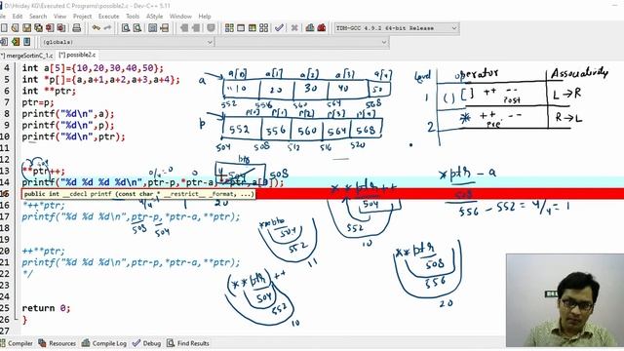This screenshot has height=351, width=624.
Task: Open the View menu
Action: [x=59, y=17]
